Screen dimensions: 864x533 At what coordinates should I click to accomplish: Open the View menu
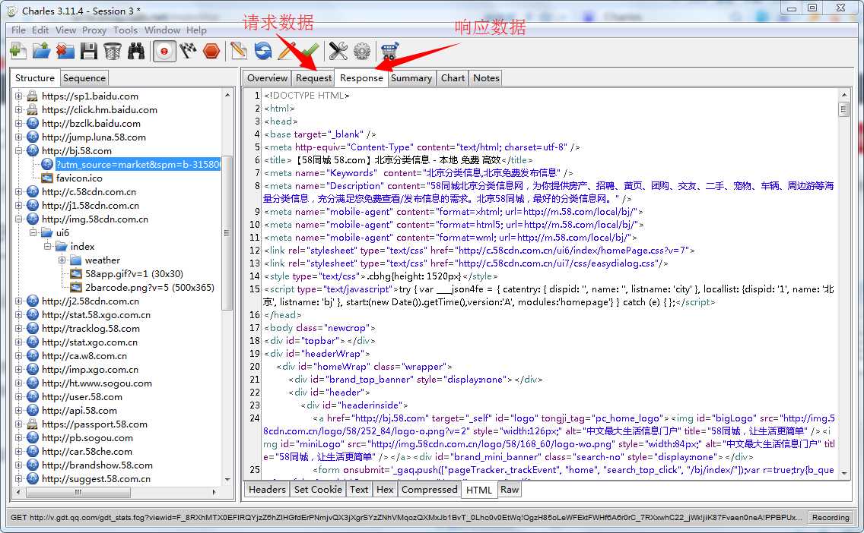(x=65, y=30)
